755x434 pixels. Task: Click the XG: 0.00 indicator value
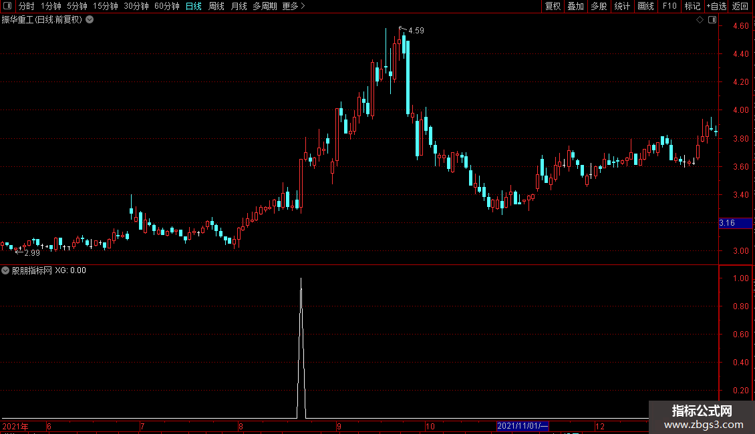click(70, 270)
